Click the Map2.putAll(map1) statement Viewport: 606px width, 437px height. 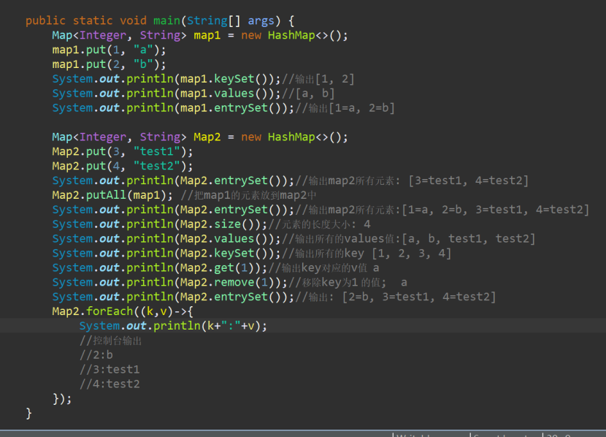pyautogui.click(x=112, y=195)
